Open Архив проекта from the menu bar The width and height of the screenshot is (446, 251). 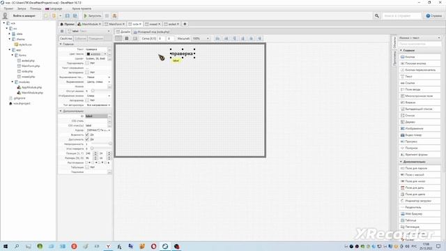[x=82, y=8]
